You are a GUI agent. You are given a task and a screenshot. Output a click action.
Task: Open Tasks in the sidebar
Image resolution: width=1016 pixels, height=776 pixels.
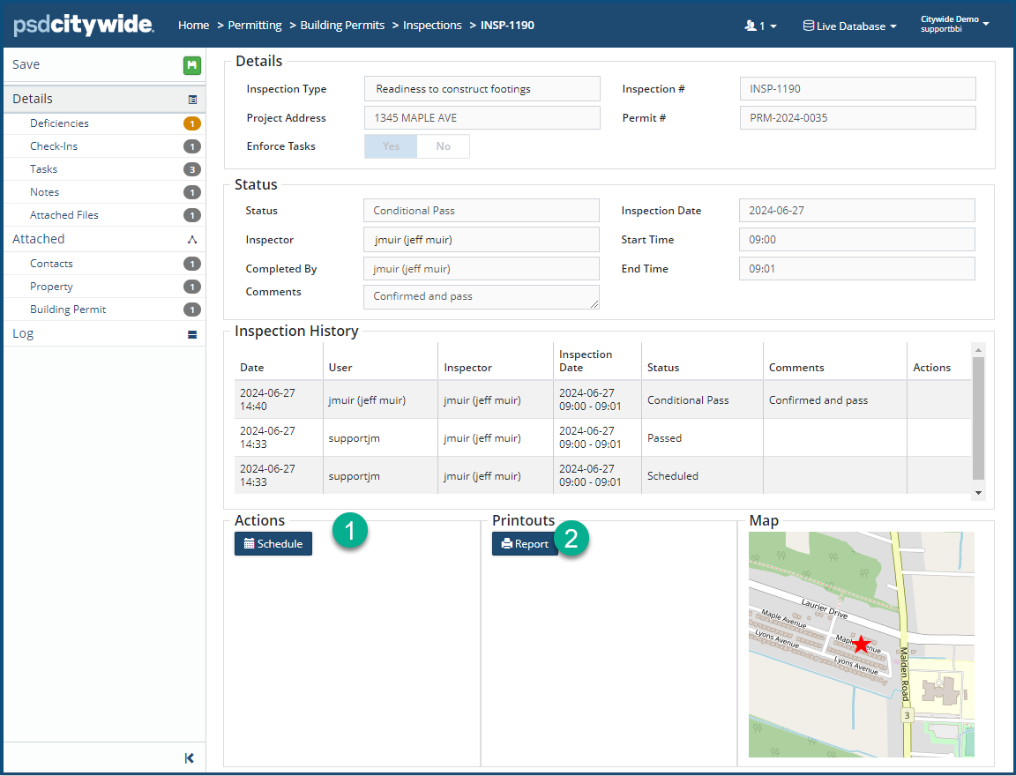point(44,169)
